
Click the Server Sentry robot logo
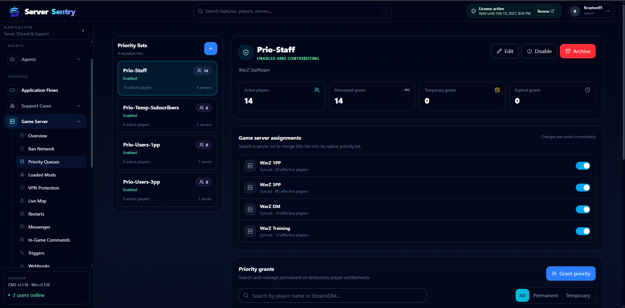tap(14, 12)
